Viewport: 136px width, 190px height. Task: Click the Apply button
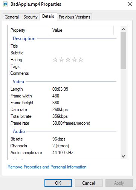point(119,183)
